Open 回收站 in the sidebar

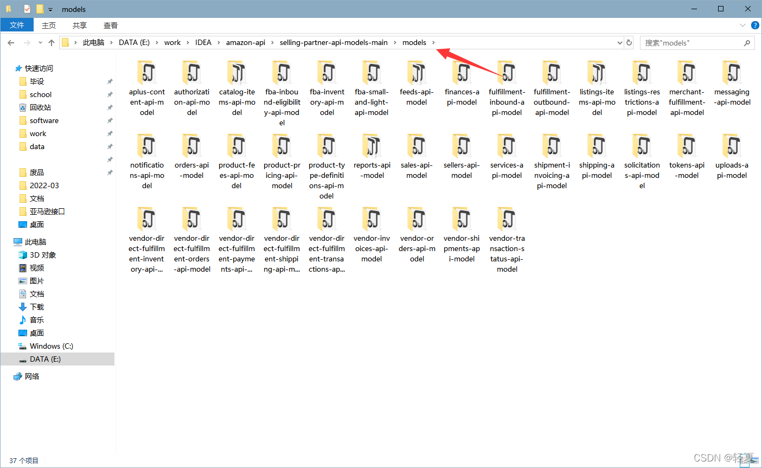40,107
